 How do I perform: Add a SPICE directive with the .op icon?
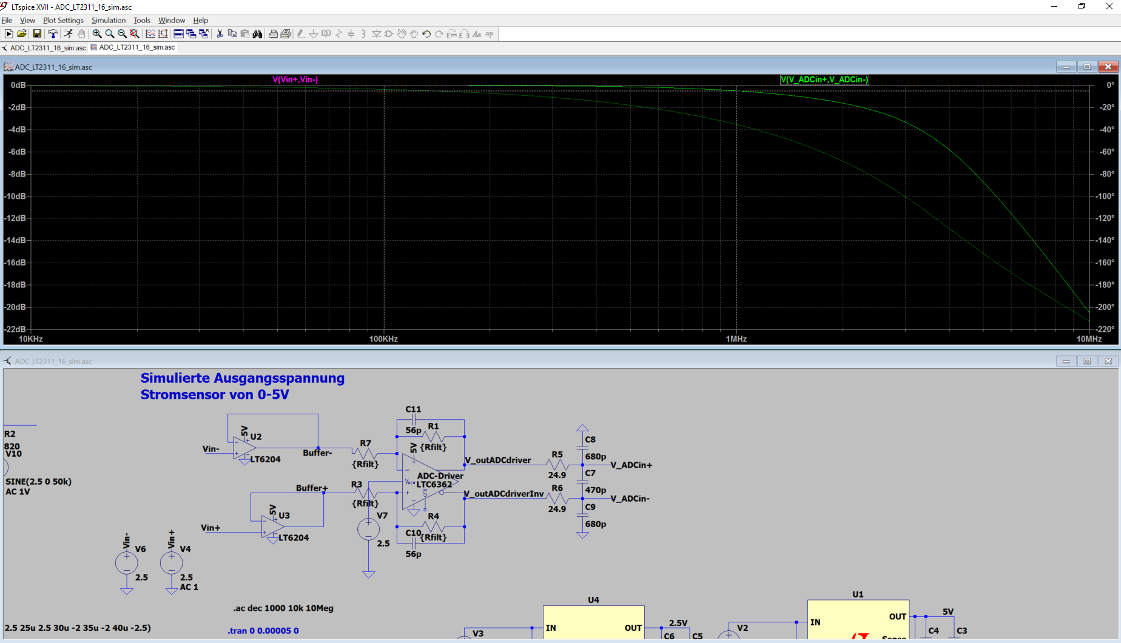488,34
